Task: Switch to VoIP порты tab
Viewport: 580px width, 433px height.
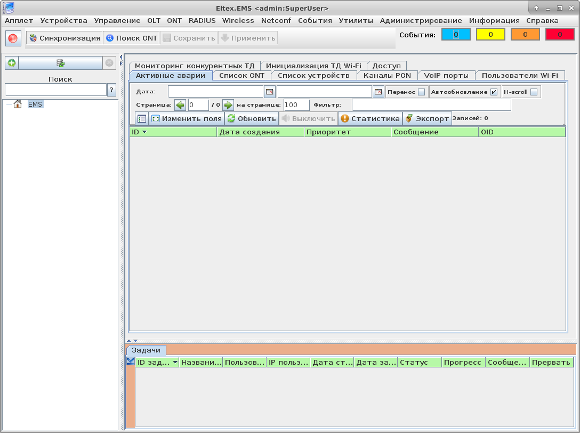Action: click(x=446, y=76)
